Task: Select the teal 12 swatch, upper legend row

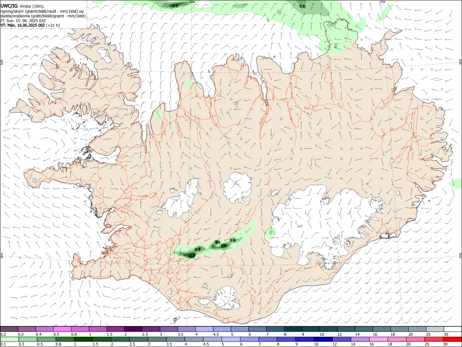Action: [x=346, y=329]
